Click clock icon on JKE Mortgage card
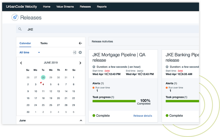 [94, 67]
